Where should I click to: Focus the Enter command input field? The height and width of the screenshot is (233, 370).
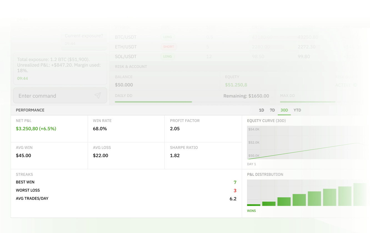click(x=50, y=95)
